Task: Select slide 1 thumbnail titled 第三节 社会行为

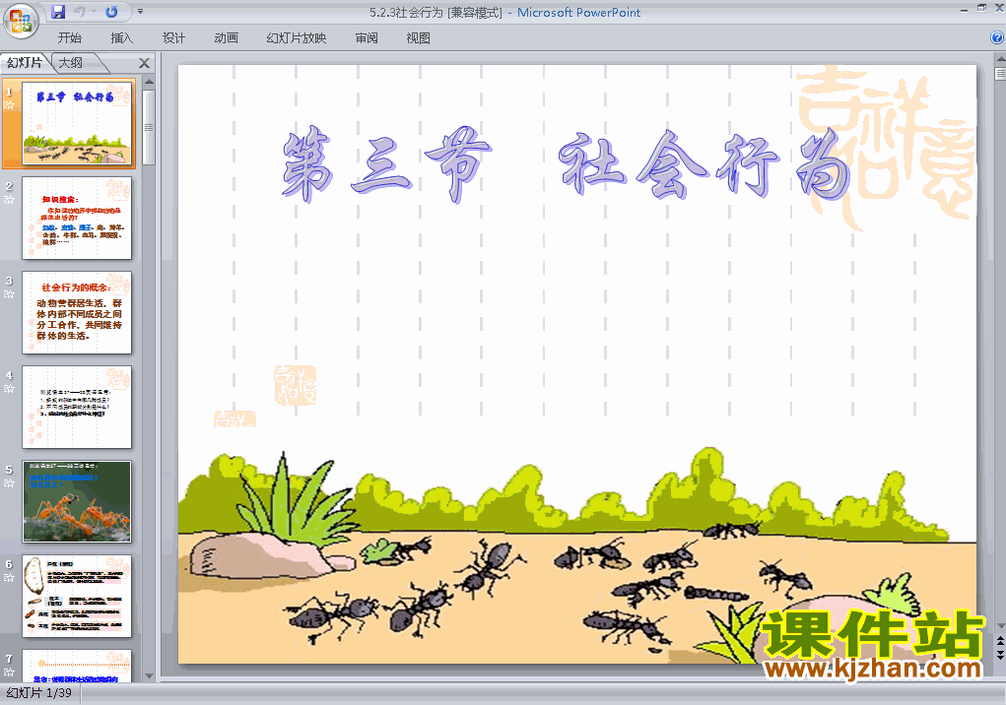Action: [x=77, y=123]
